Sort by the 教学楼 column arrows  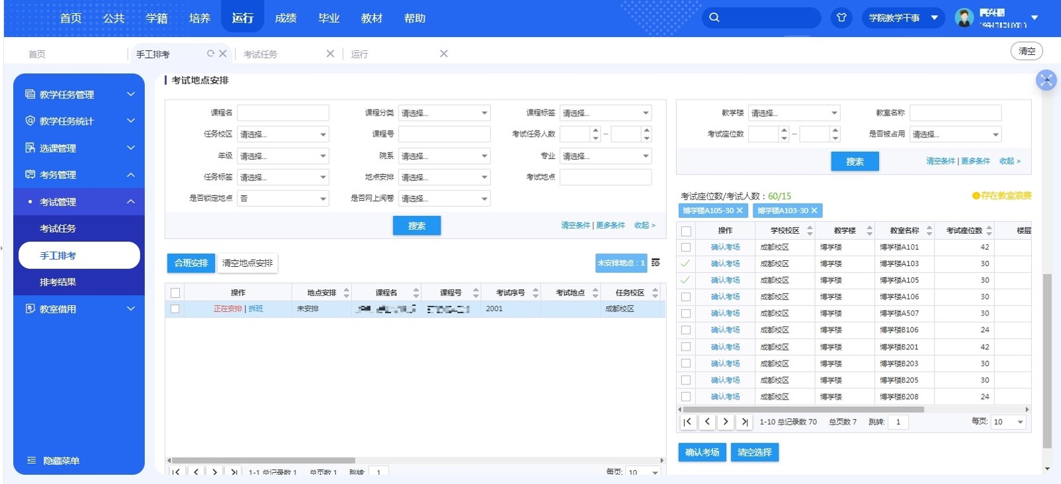pyautogui.click(x=869, y=230)
